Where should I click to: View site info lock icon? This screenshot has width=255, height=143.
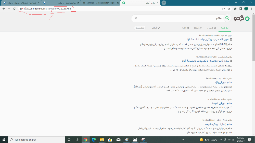[21, 9]
